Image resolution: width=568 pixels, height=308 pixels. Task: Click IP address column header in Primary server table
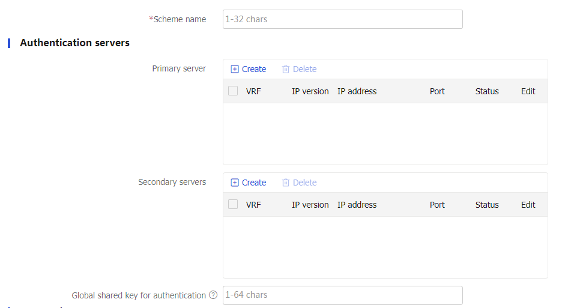click(x=357, y=91)
